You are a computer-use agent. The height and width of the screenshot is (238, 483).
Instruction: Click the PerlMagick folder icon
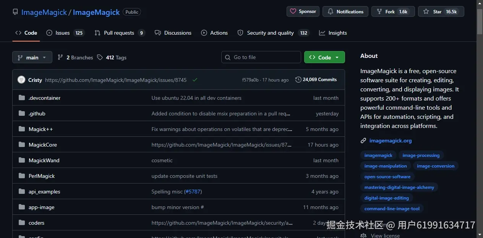22,176
